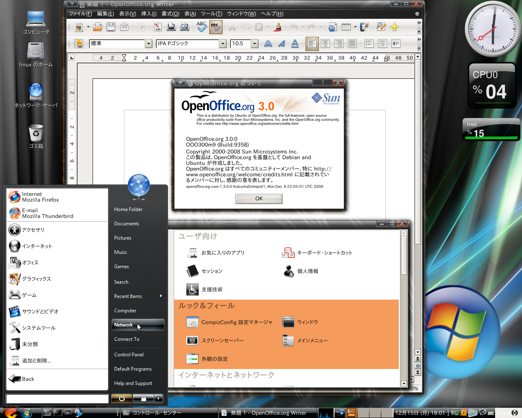Image resolution: width=522 pixels, height=418 pixels.
Task: Toggle AutoSpellcheck in Writer toolbar
Action: 215,27
